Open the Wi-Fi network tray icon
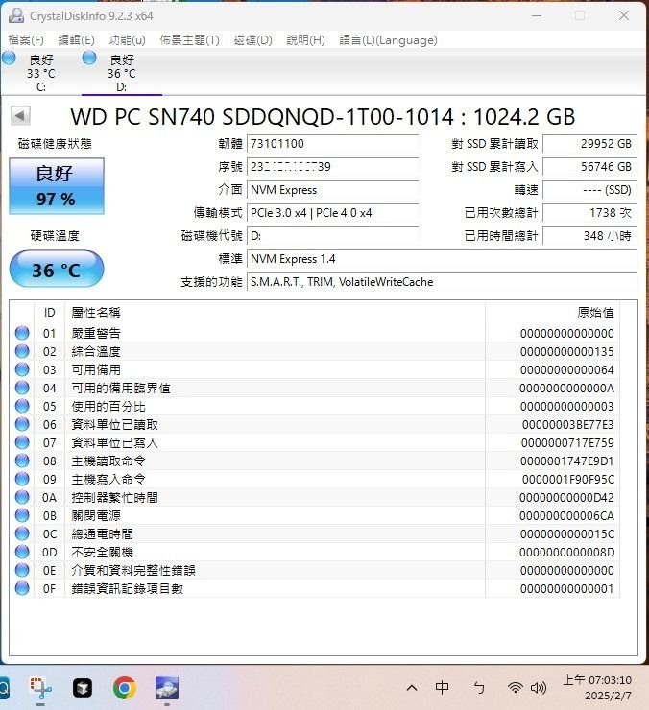Screen dimensions: 649x710 click(x=516, y=688)
